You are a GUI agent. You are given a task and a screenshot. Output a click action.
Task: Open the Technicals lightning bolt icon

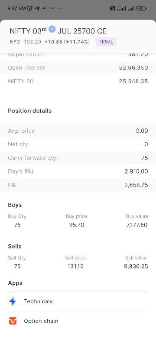(x=13, y=301)
